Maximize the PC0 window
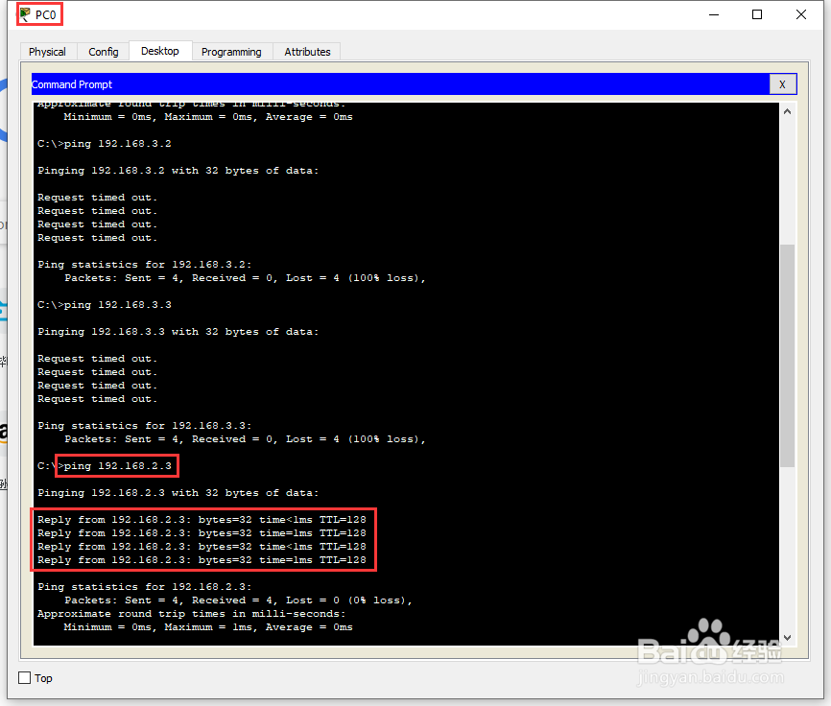The image size is (831, 706). tap(757, 14)
